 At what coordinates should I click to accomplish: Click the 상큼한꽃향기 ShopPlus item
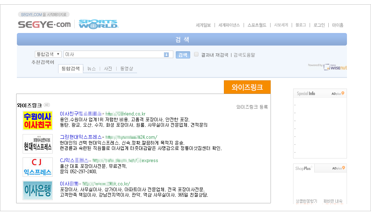pos(306,201)
